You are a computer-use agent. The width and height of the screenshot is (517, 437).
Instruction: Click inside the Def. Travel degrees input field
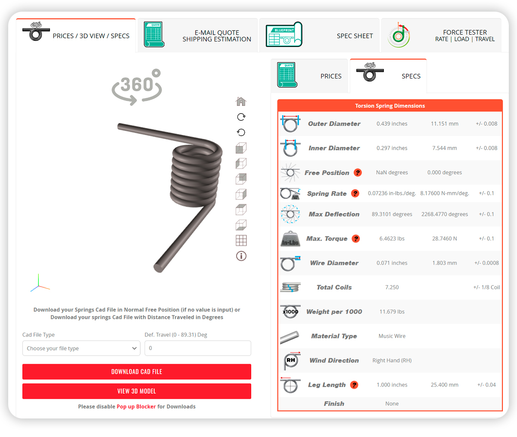click(197, 348)
